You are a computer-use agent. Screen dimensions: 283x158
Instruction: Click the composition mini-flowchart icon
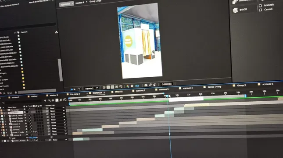click(x=49, y=100)
